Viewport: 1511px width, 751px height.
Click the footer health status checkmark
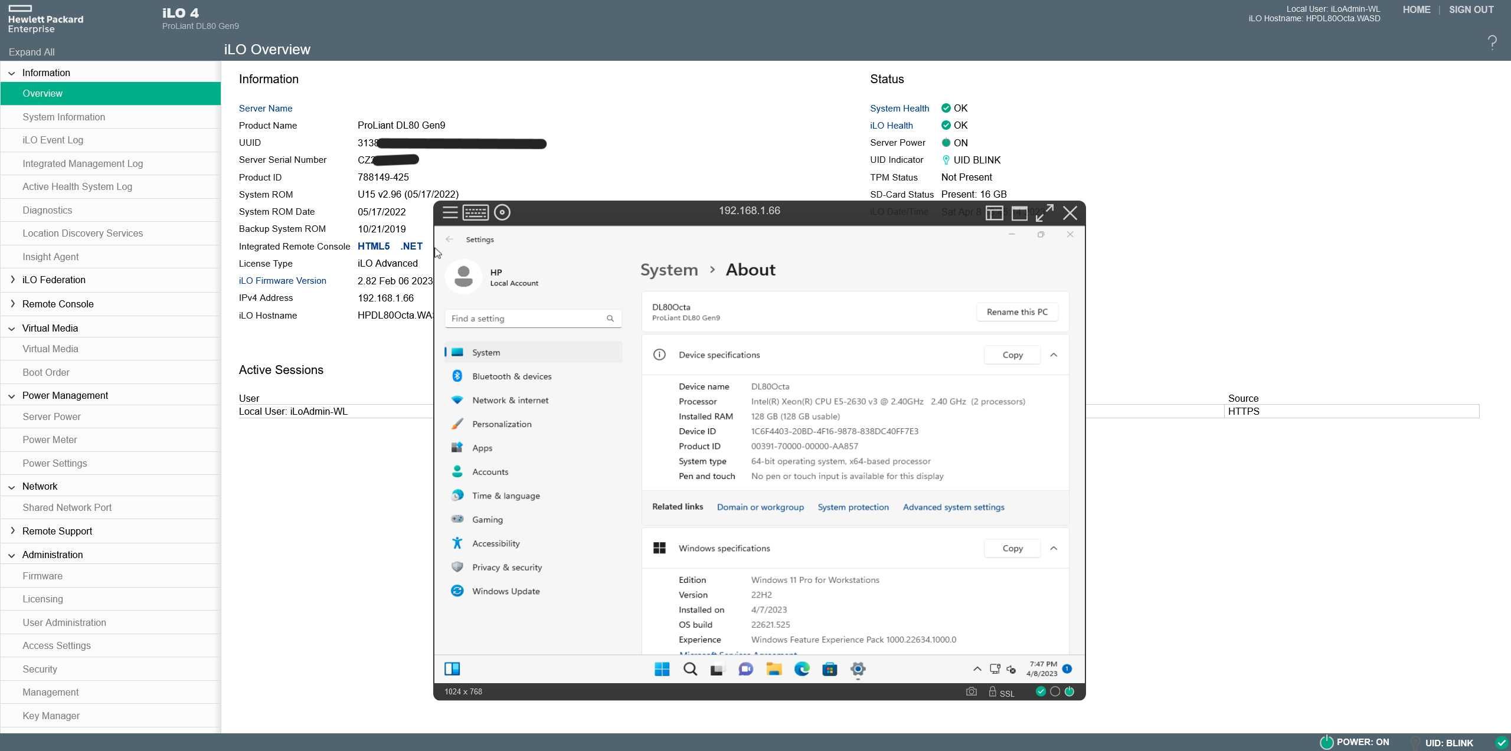point(1502,743)
